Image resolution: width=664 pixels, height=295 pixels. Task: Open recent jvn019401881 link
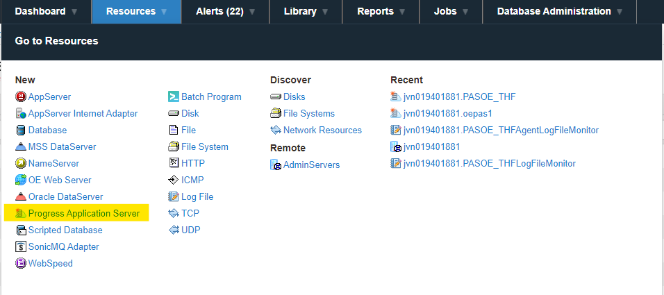(431, 147)
